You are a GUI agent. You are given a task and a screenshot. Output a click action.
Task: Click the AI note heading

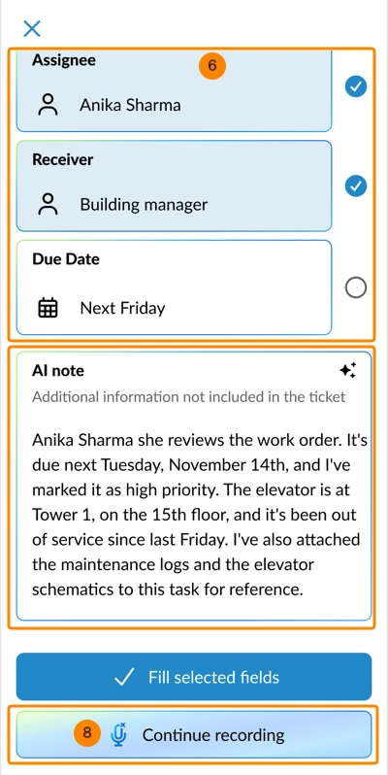pos(58,371)
